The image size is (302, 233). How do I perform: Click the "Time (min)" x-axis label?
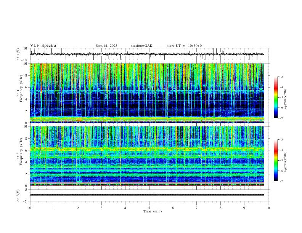click(153, 211)
